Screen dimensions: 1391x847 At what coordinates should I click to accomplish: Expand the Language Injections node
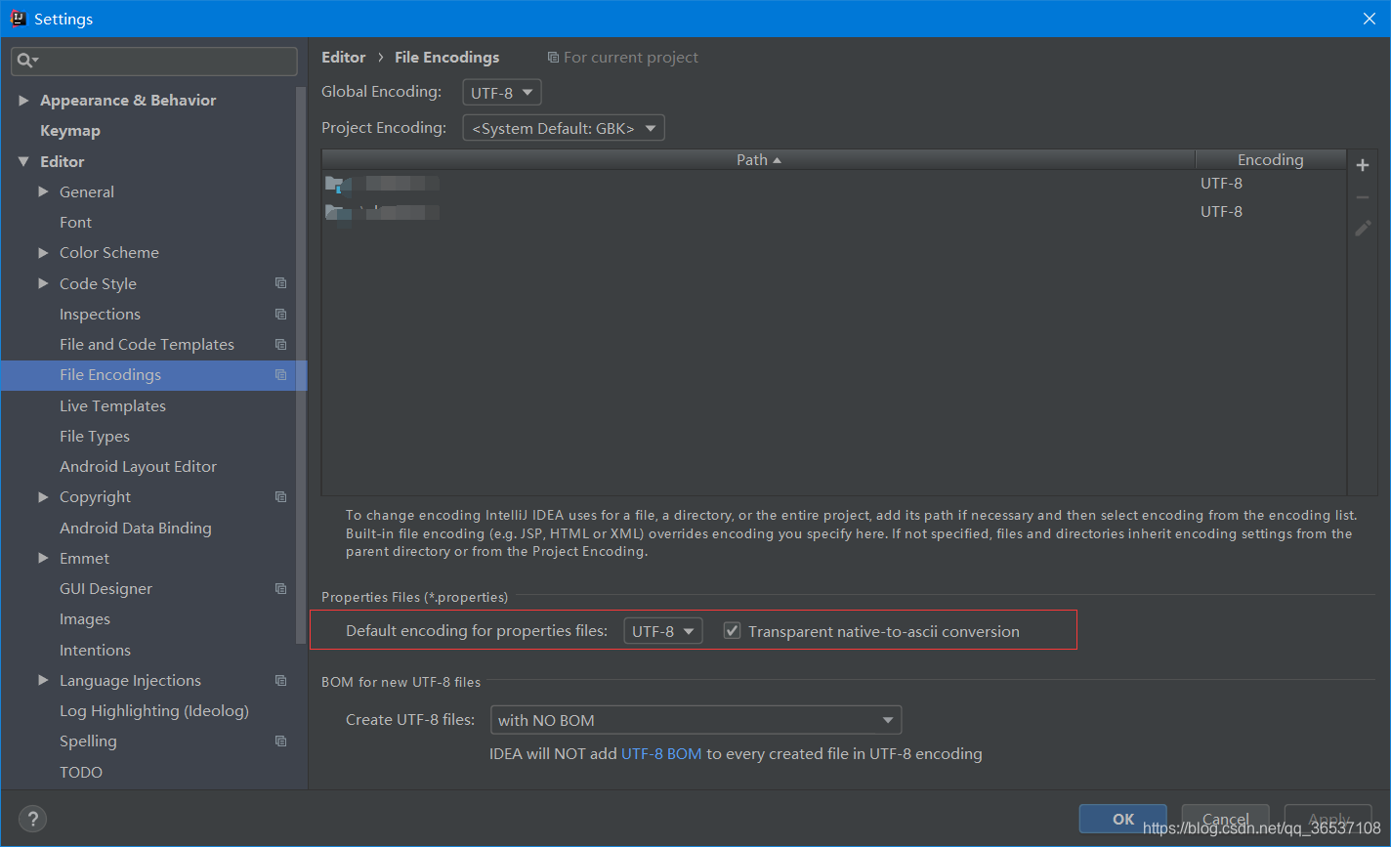click(x=43, y=680)
